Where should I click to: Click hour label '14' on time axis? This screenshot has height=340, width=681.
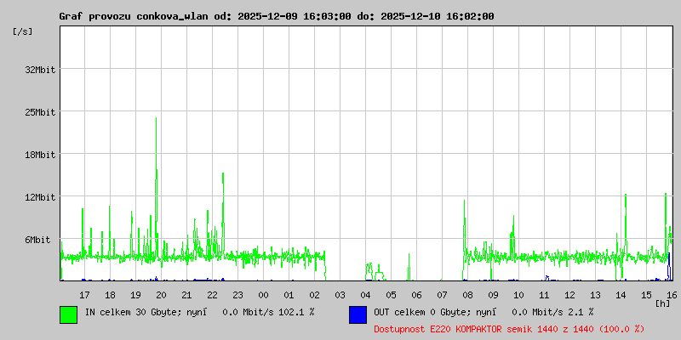click(621, 295)
